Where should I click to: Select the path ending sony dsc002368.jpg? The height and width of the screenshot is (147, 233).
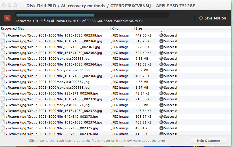(48, 88)
